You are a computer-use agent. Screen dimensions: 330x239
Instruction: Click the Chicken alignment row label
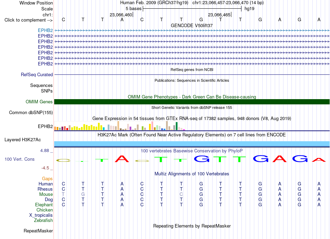(44, 210)
